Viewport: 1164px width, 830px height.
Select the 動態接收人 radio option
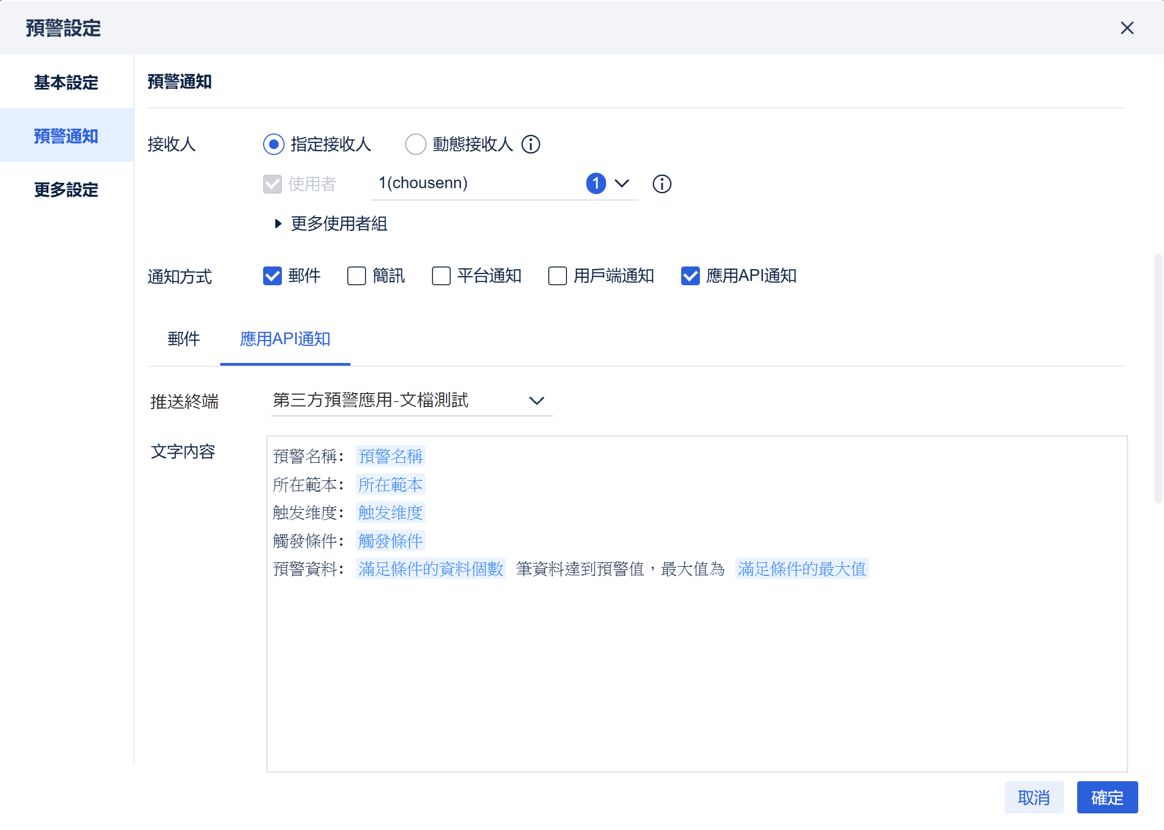click(416, 144)
